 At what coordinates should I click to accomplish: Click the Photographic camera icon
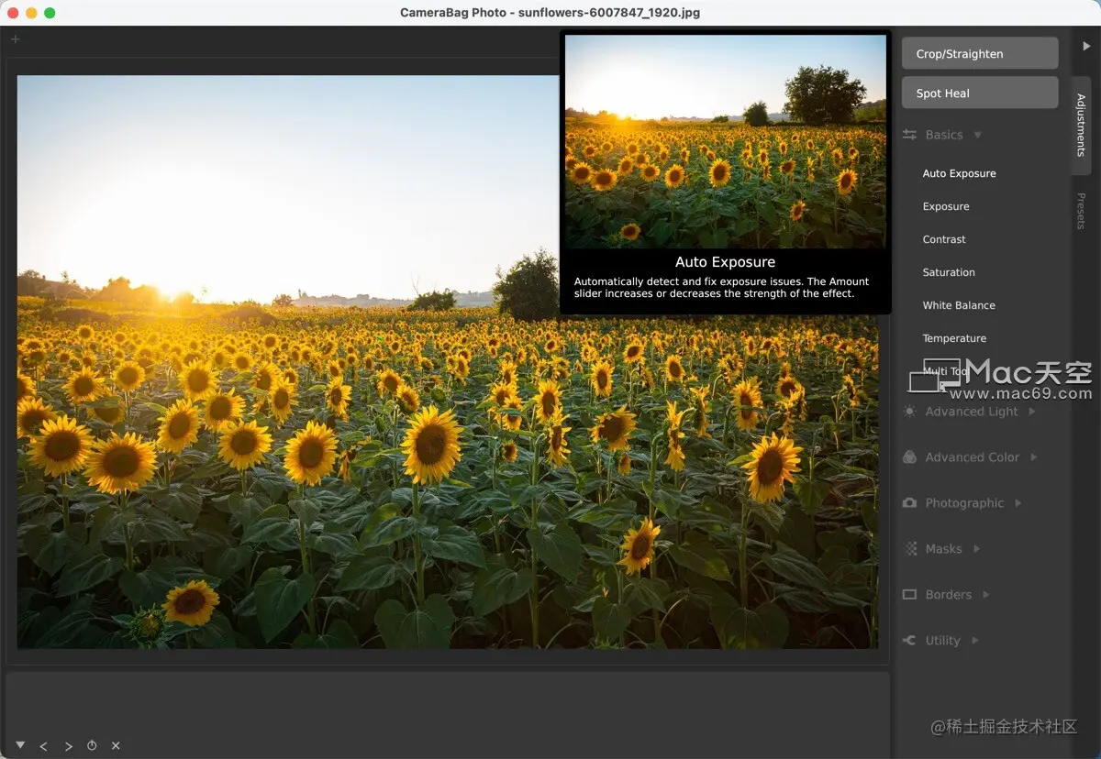click(x=909, y=503)
